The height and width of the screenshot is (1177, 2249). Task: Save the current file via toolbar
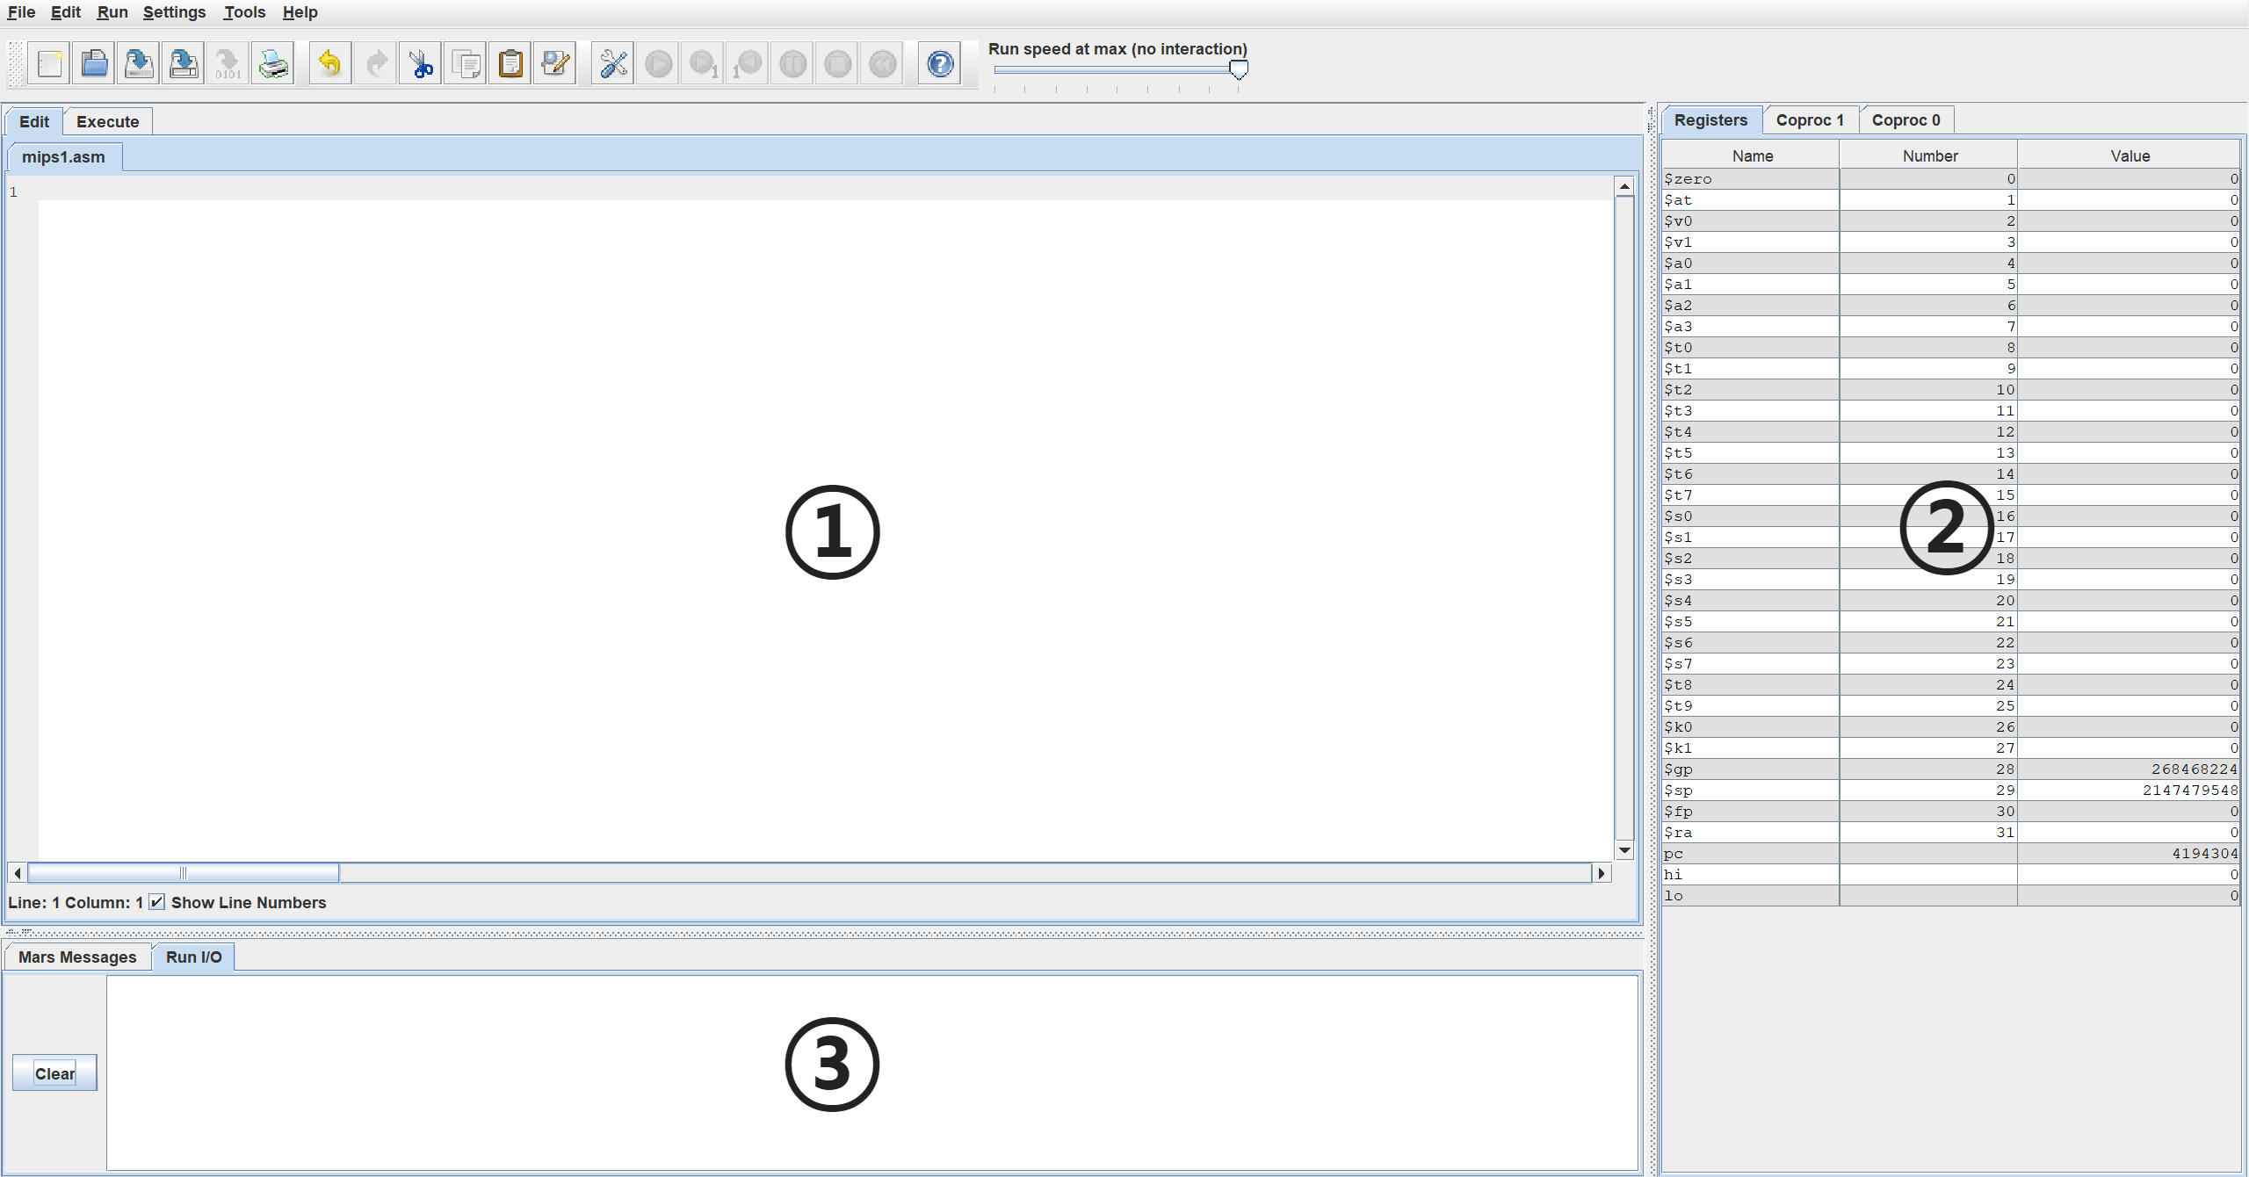139,63
